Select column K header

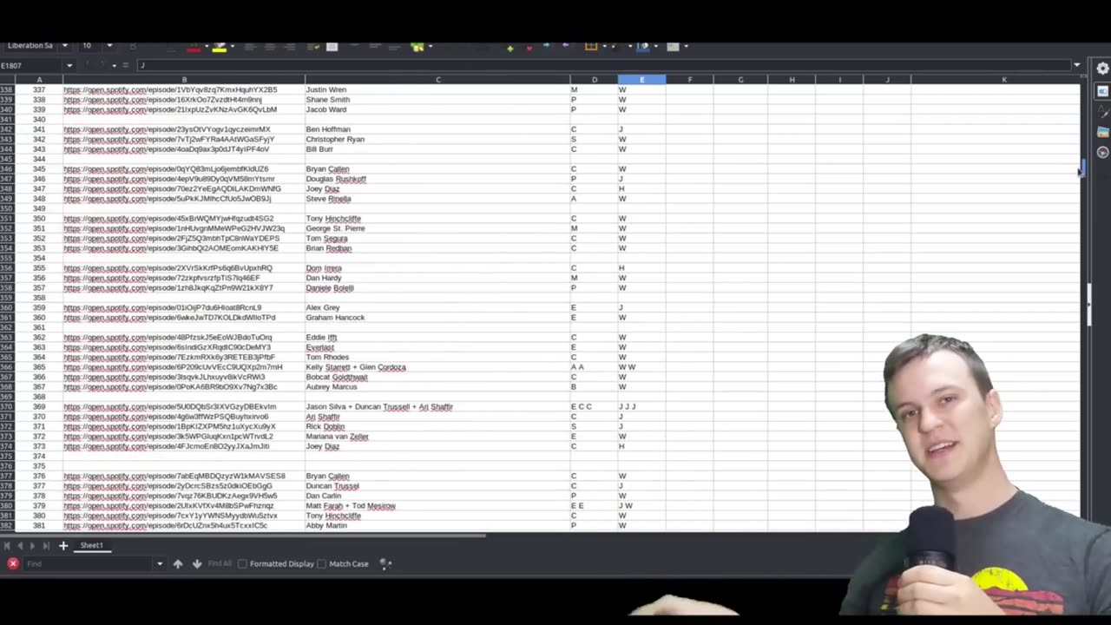click(1004, 80)
